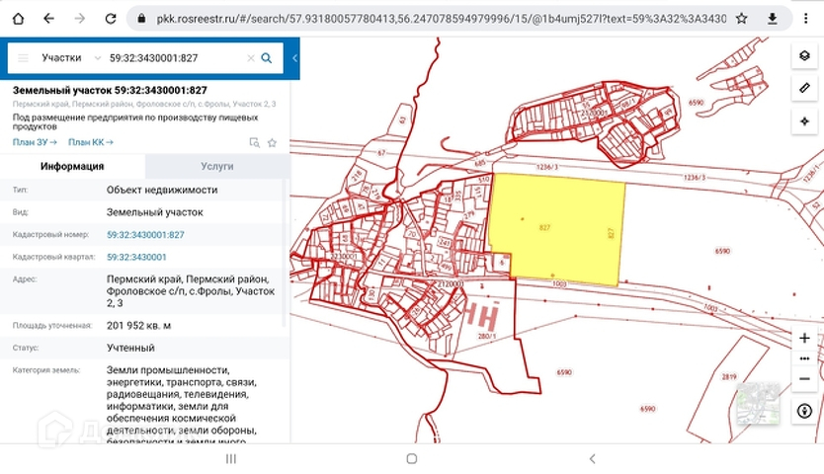The height and width of the screenshot is (474, 824).
Task: Click the locate/crosshair map tool
Action: pos(804,120)
